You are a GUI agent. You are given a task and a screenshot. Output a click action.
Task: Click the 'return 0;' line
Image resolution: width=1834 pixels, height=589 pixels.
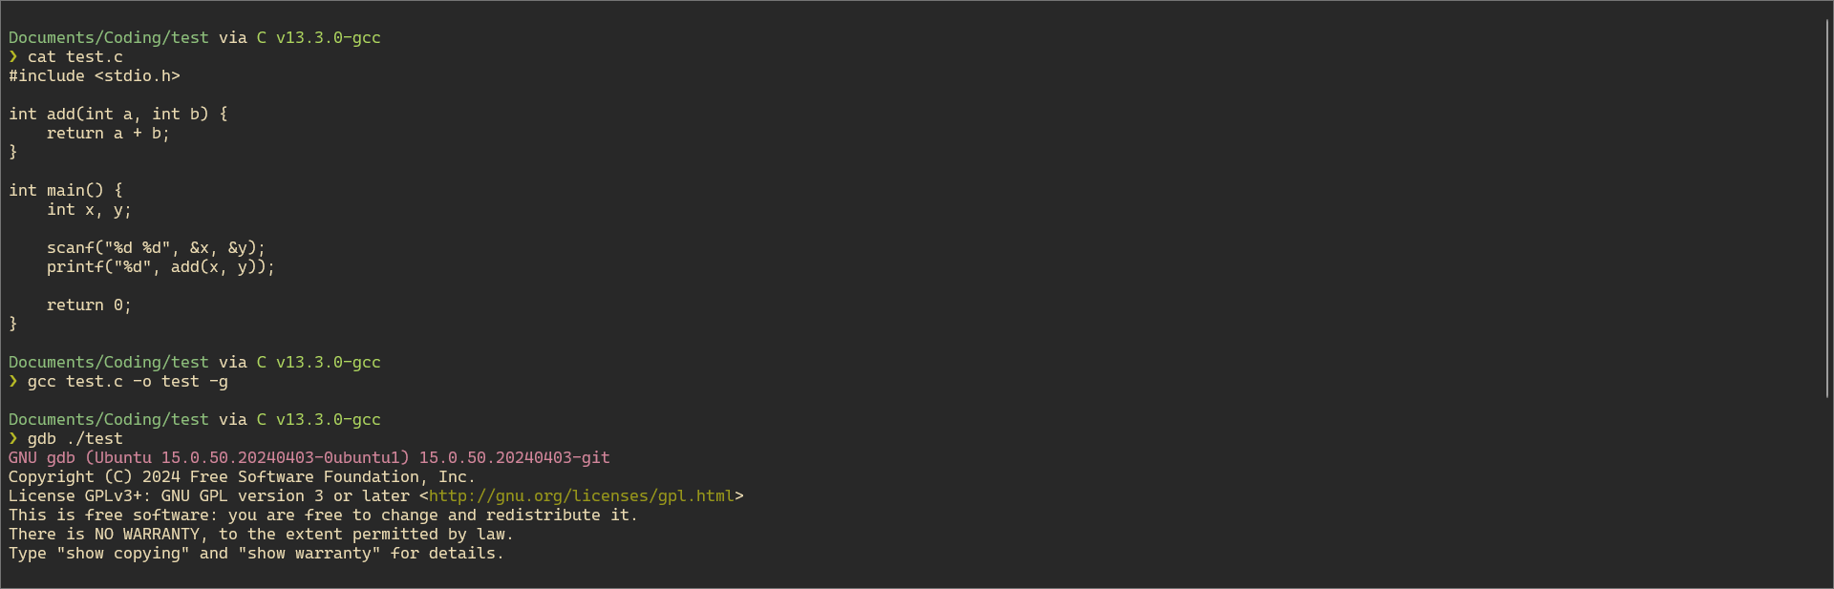(90, 305)
